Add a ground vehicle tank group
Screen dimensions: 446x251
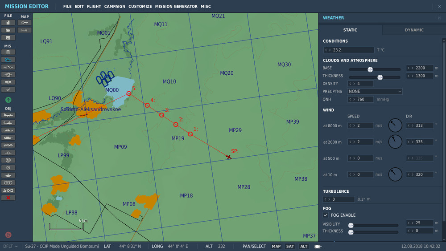tap(8, 138)
